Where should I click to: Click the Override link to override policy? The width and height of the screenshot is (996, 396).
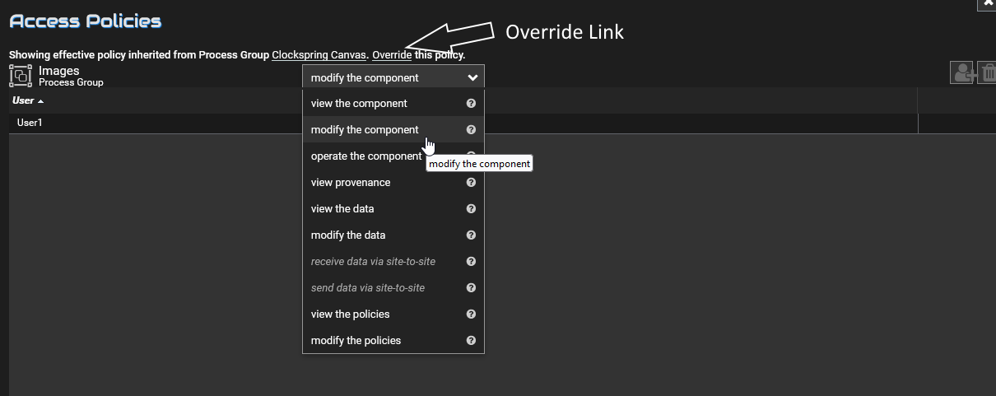tap(392, 55)
